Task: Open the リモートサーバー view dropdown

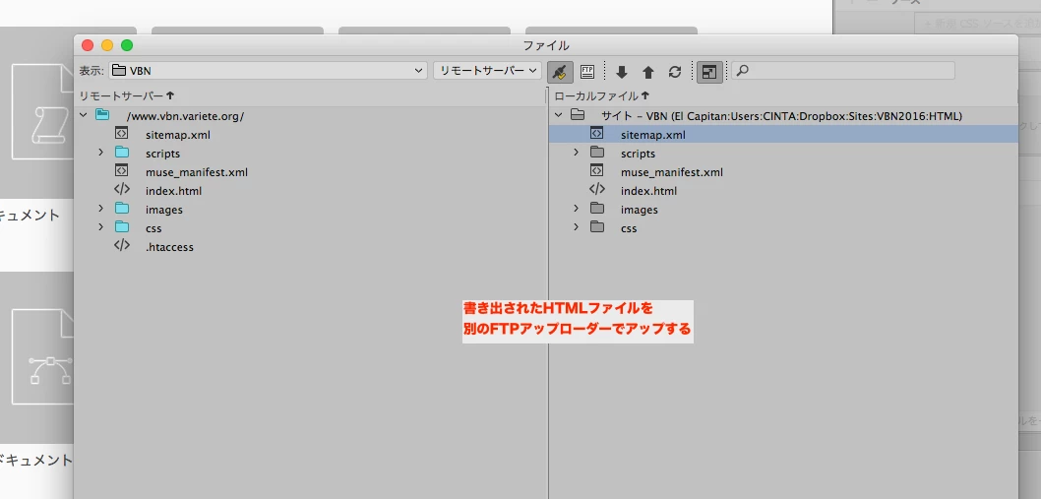Action: click(x=487, y=71)
